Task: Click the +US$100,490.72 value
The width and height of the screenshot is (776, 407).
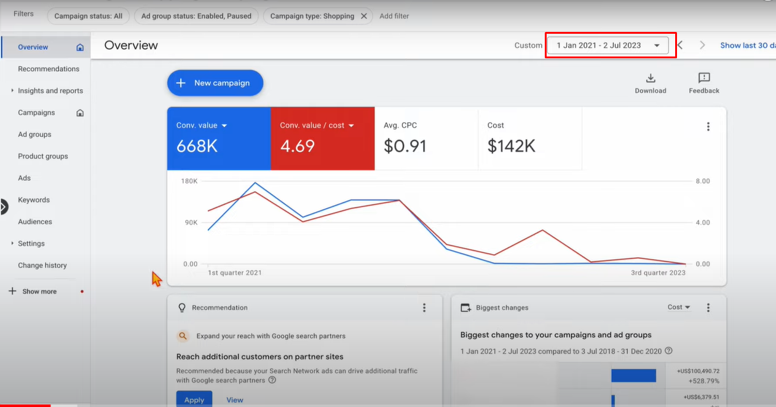Action: click(x=698, y=371)
